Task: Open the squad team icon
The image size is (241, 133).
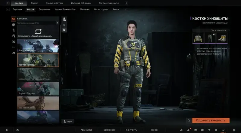Action: tap(182, 130)
